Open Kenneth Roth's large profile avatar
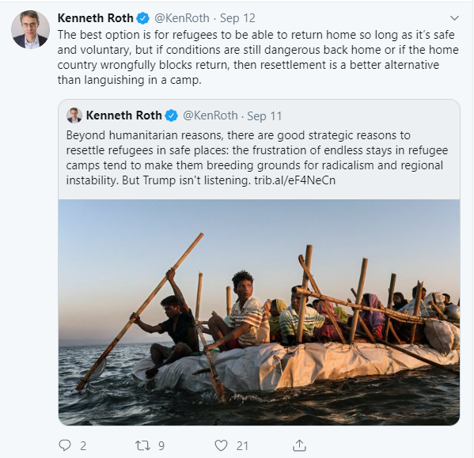 tap(30, 29)
